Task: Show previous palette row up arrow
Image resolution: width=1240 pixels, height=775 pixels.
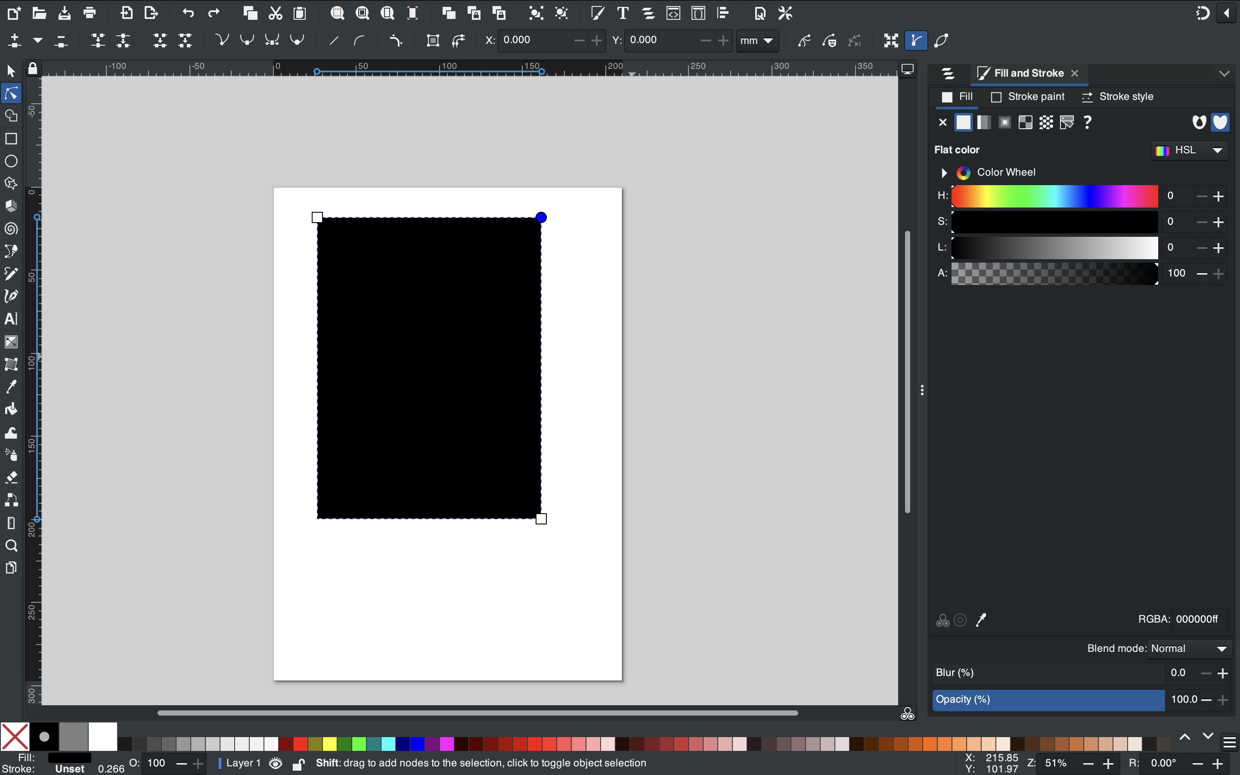Action: click(1184, 737)
